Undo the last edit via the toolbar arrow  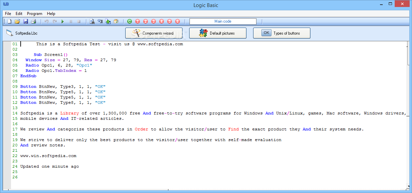click(47, 21)
